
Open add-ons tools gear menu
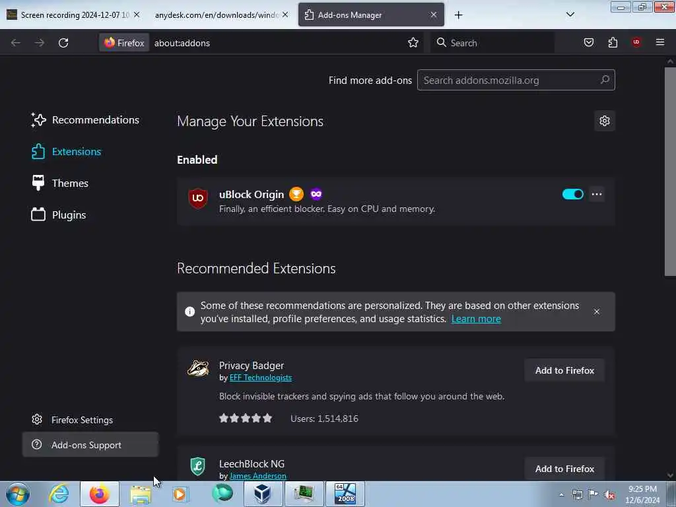pyautogui.click(x=605, y=121)
